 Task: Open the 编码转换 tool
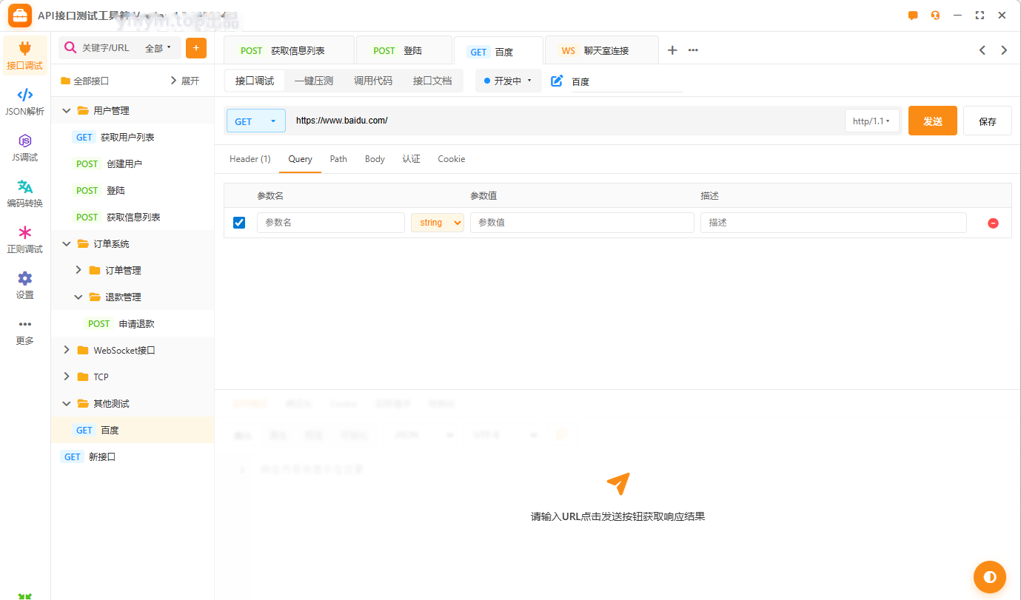25,194
